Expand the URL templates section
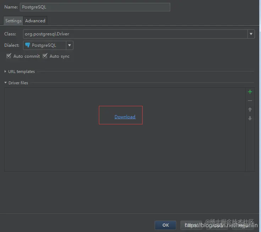Image resolution: width=261 pixels, height=232 pixels. coord(5,71)
